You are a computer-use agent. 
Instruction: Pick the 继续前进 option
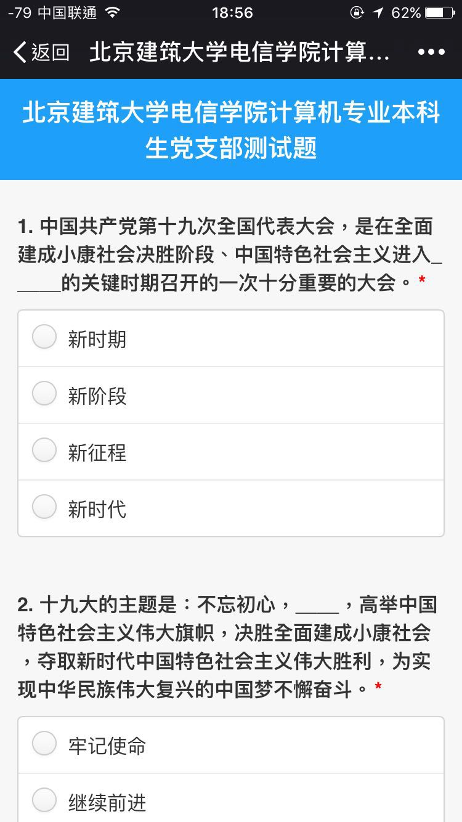click(44, 801)
